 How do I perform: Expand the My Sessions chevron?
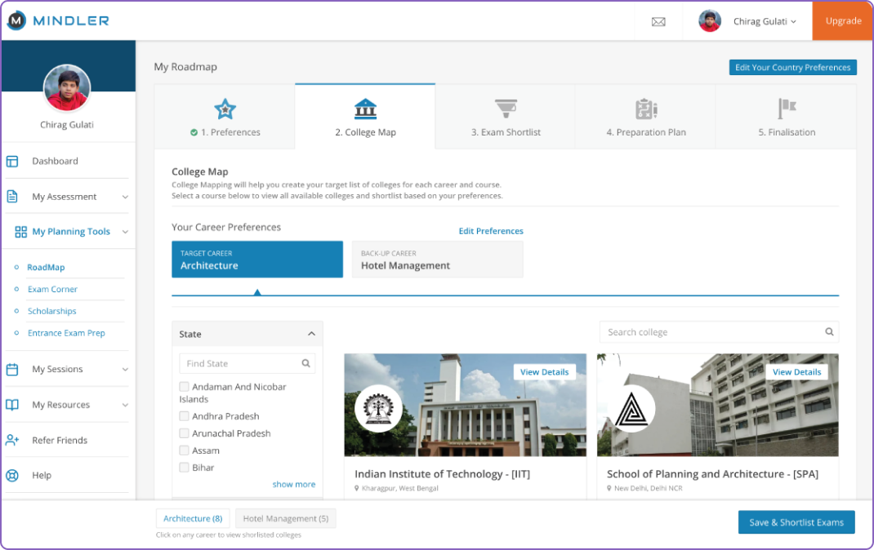[126, 369]
